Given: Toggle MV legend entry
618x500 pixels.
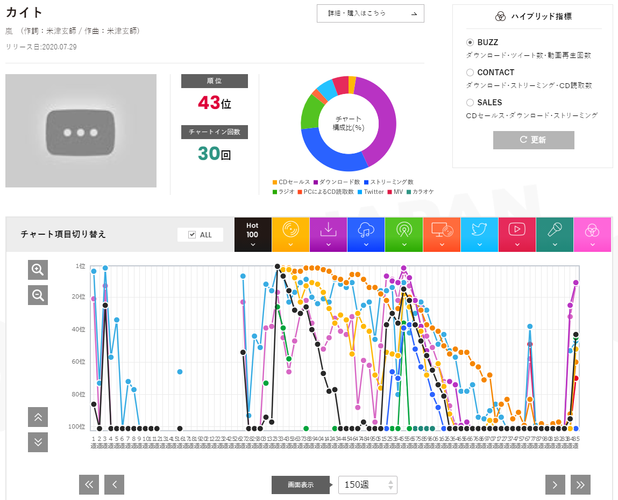Looking at the screenshot, I should 395,192.
